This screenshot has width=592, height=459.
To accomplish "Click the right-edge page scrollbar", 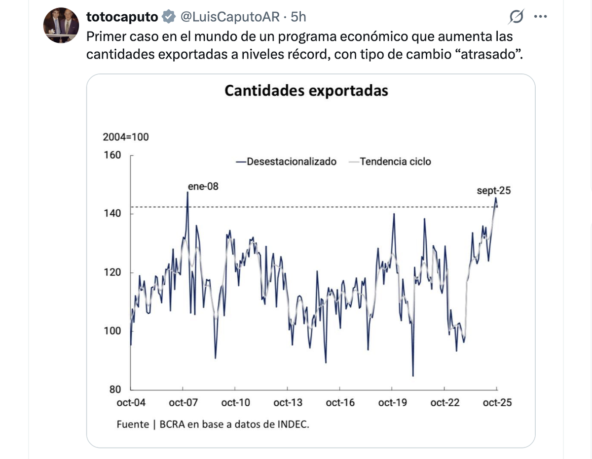I will coord(590,197).
